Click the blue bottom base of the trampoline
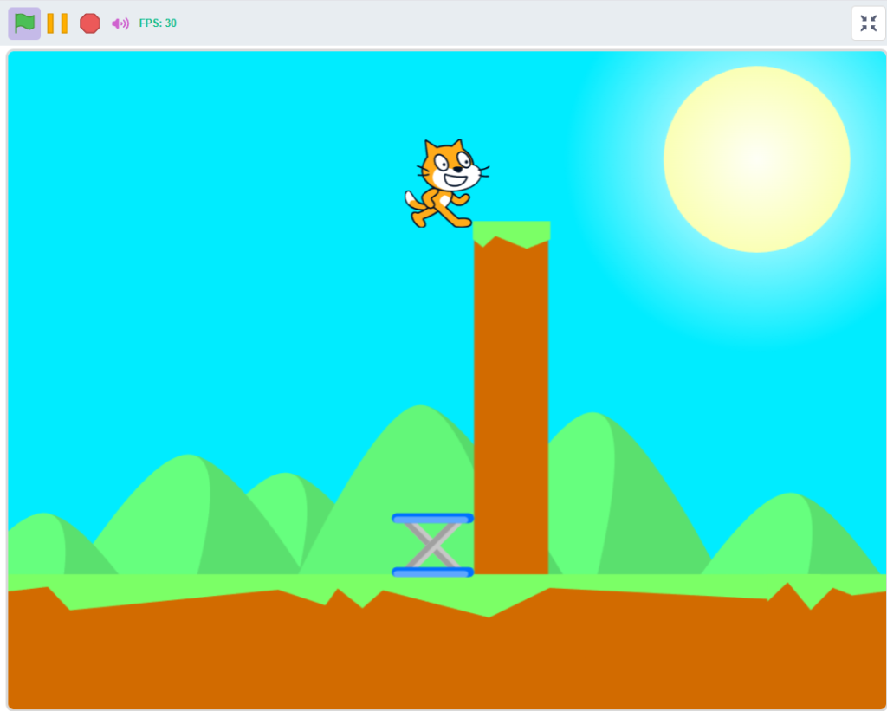This screenshot has height=711, width=887. pyautogui.click(x=432, y=572)
